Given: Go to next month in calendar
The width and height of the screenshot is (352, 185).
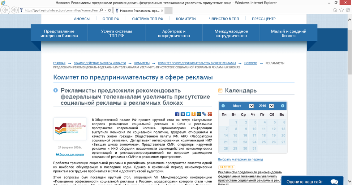Looking at the screenshot, I should point(283,106).
